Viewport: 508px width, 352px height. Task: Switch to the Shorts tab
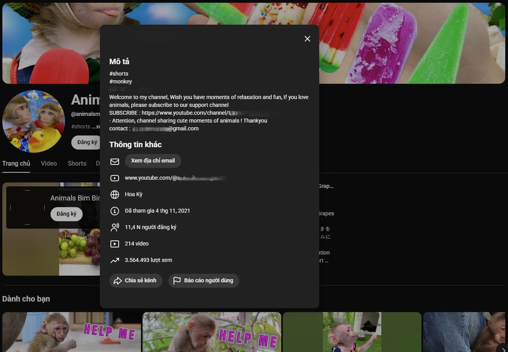coord(77,163)
